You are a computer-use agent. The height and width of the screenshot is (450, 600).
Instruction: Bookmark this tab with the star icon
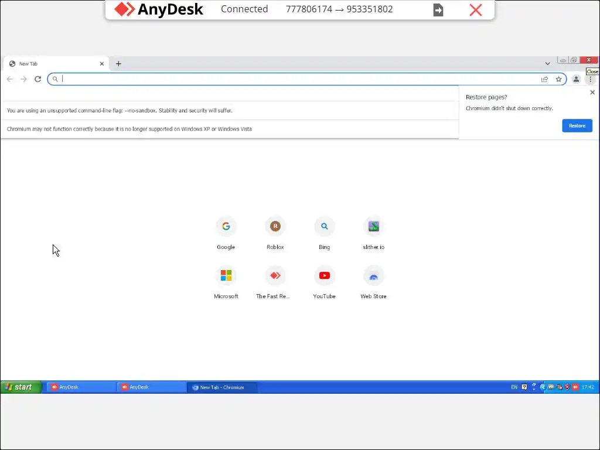558,79
